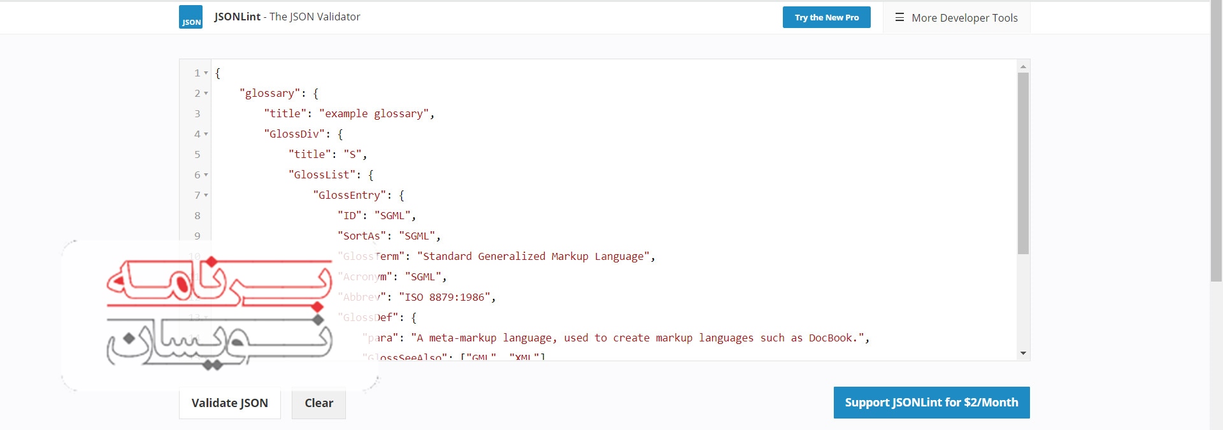This screenshot has width=1223, height=430.
Task: Click "Standard Generalized Markup Language" value
Action: pos(533,256)
